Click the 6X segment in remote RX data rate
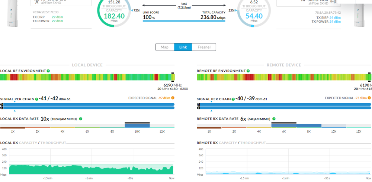Viewport: 372px width, 182px height. click(x=284, y=126)
